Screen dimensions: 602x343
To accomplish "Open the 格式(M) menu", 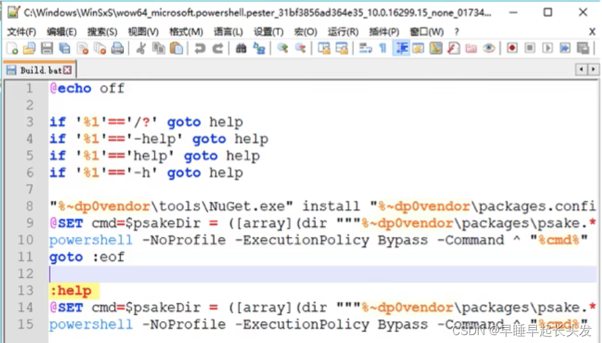I will (x=186, y=32).
